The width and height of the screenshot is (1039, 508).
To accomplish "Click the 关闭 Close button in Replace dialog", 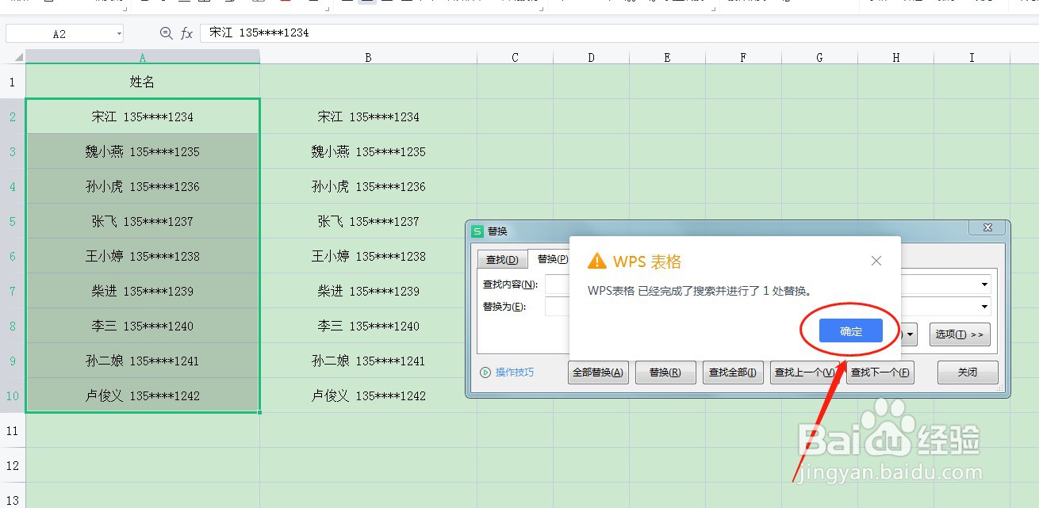I will click(x=968, y=372).
